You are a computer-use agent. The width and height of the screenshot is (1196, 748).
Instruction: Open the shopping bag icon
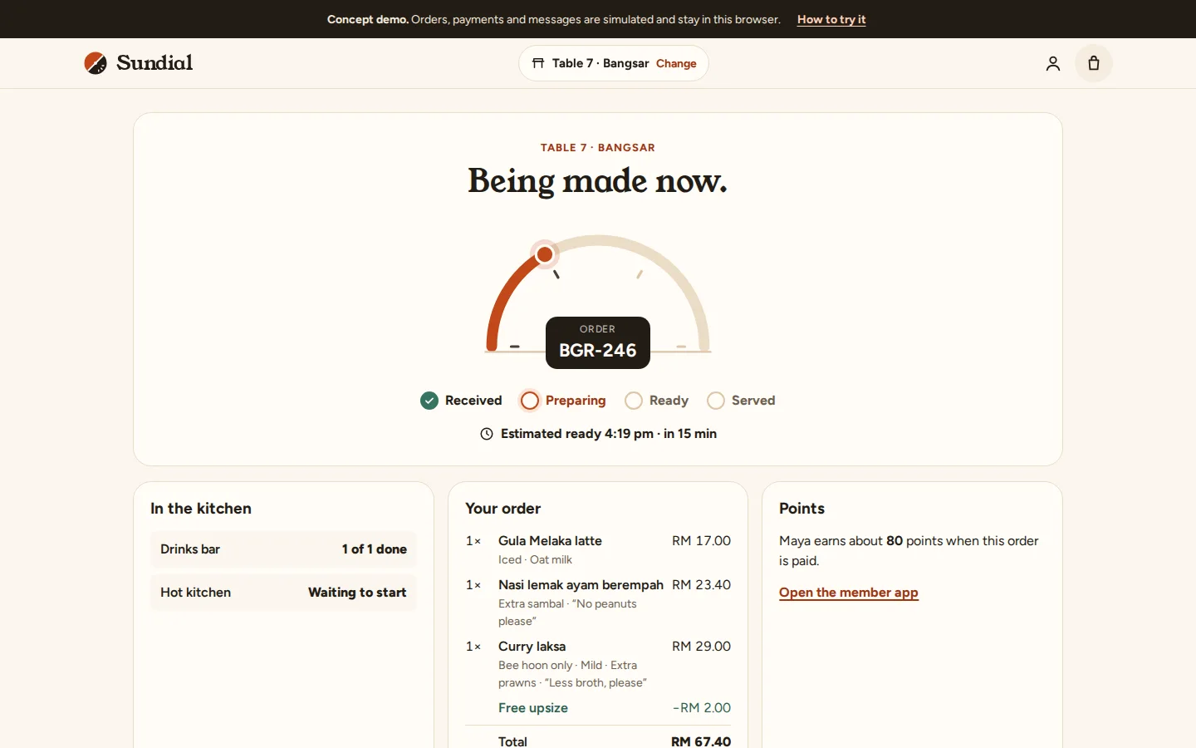click(1093, 63)
